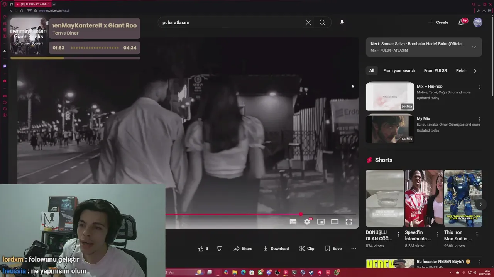Image resolution: width=494 pixels, height=277 pixels.
Task: Click the search magnifier button
Action: [322, 22]
